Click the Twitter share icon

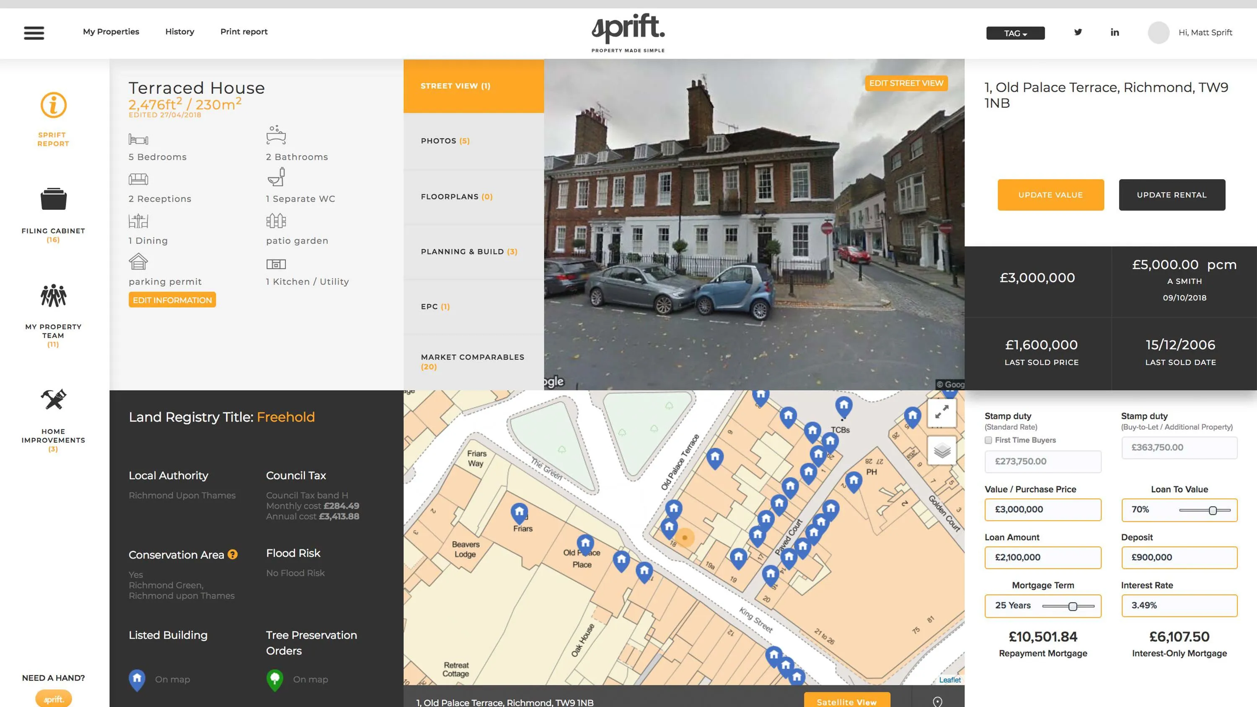1078,32
